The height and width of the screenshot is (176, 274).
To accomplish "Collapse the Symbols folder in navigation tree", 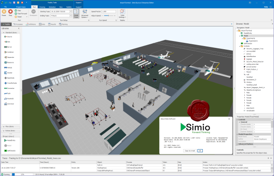I will coord(240,46).
